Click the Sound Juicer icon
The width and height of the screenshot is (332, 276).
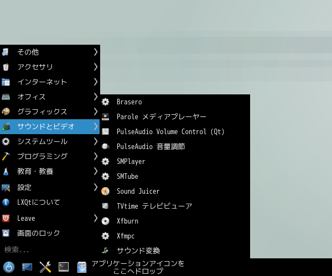tap(105, 191)
